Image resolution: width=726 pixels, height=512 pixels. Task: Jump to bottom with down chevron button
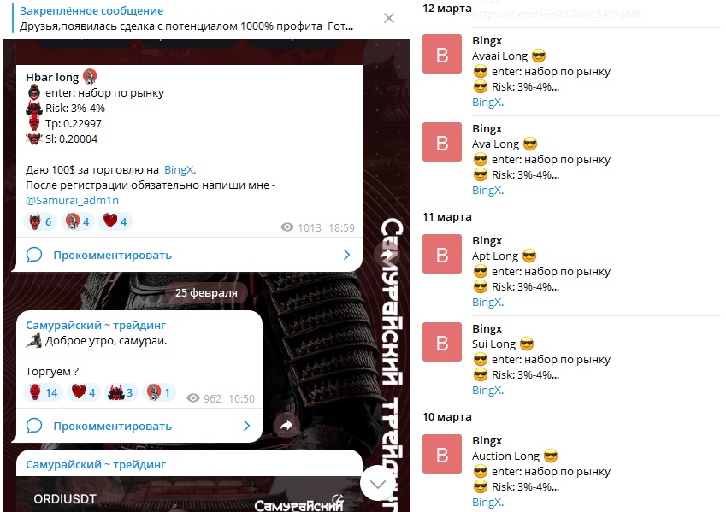click(378, 485)
